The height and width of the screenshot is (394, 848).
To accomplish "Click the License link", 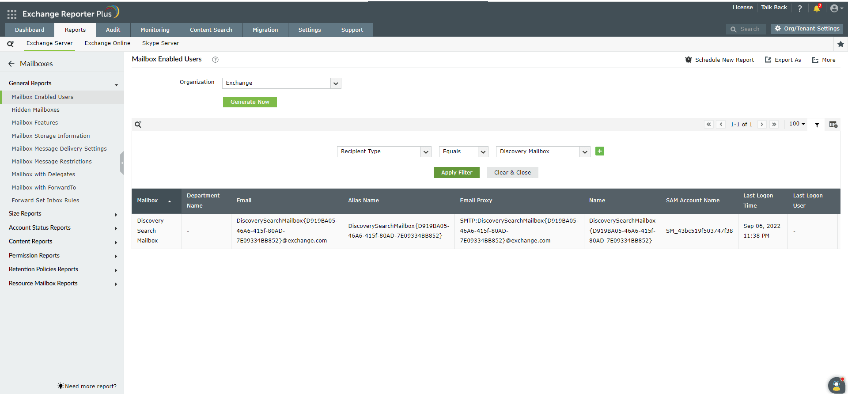I will coord(742,8).
